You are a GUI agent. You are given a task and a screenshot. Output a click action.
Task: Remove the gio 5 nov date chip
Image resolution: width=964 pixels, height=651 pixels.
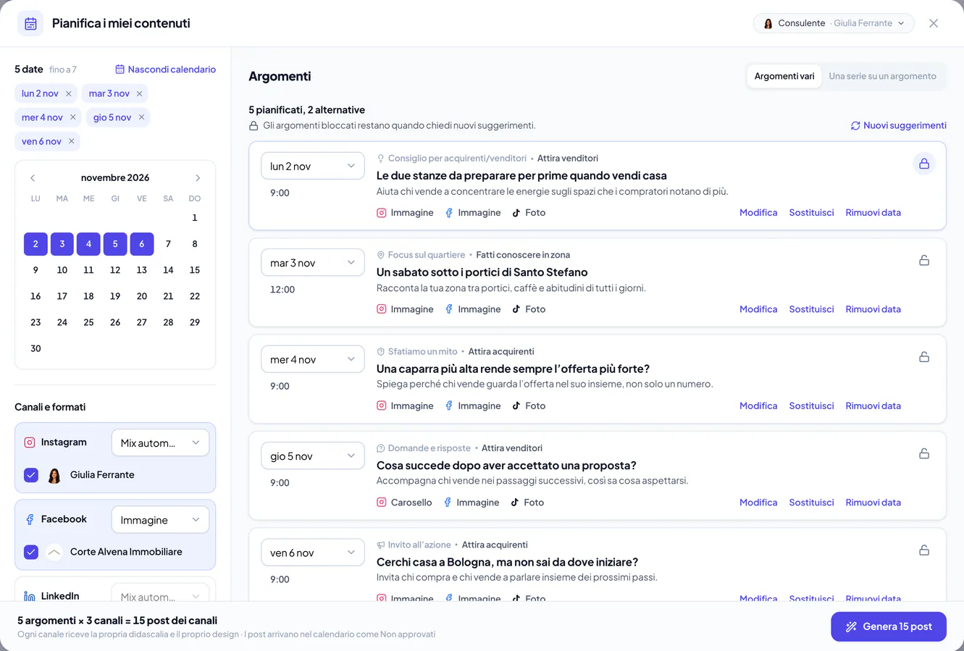coord(141,117)
